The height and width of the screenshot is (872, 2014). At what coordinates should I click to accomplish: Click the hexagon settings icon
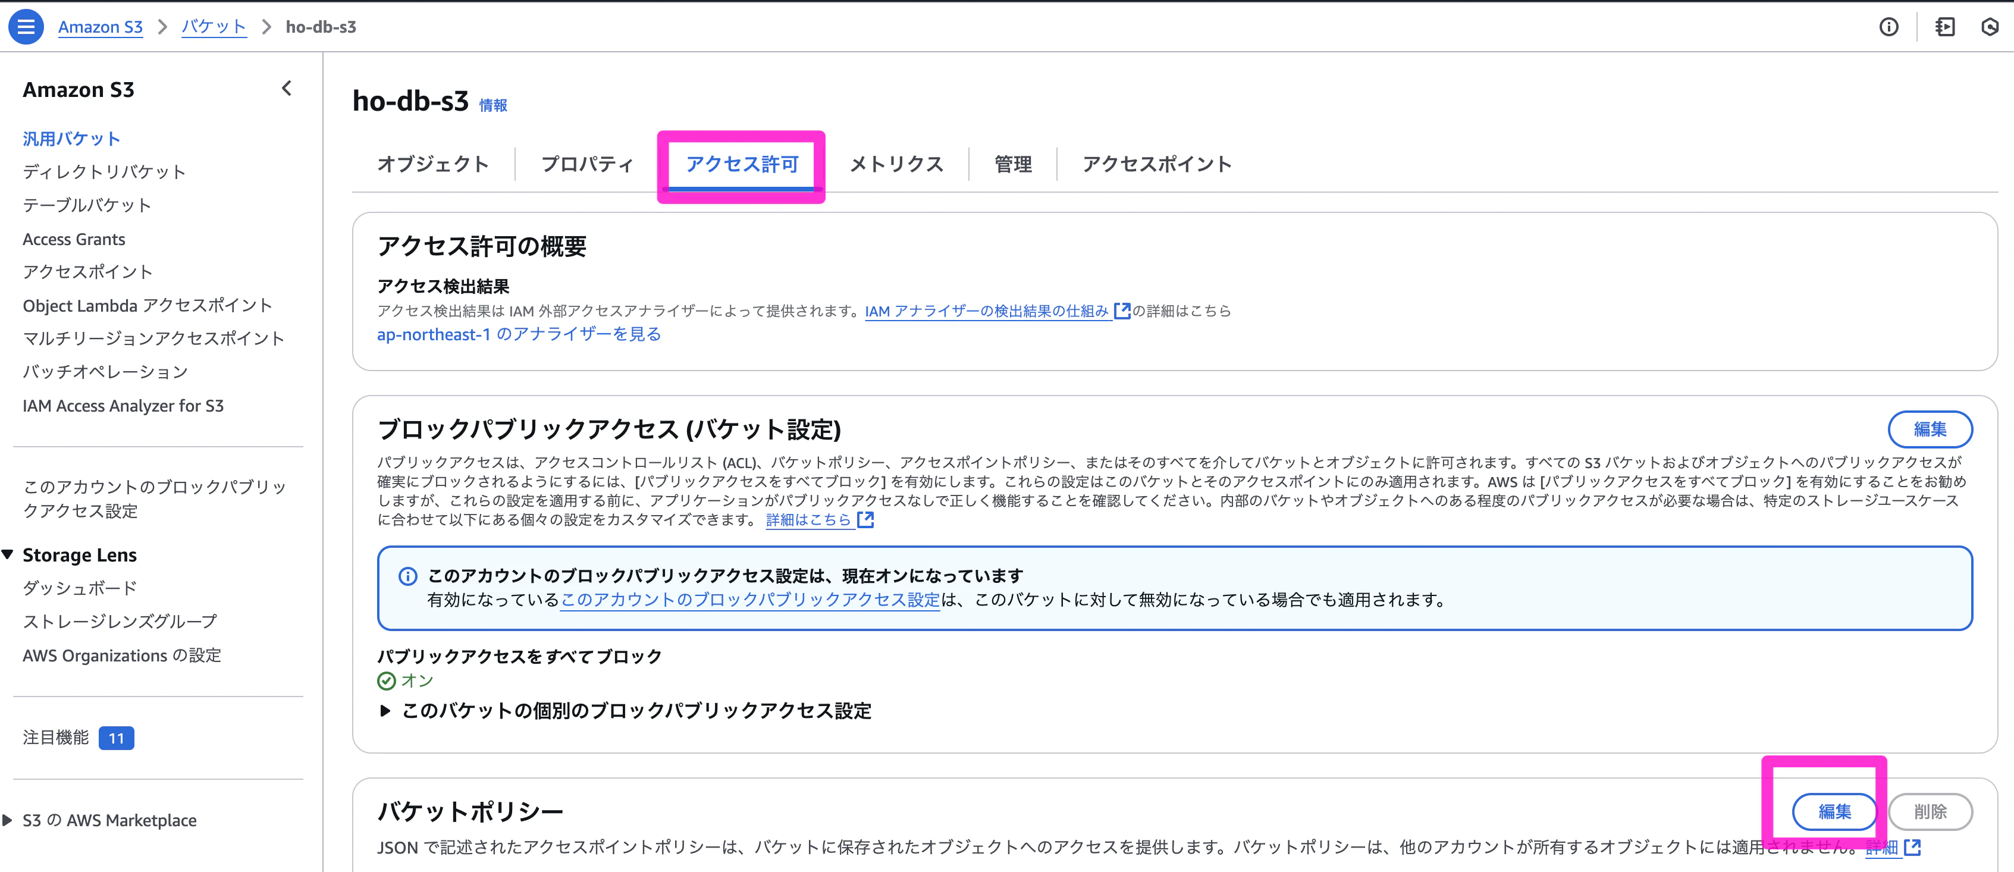pyautogui.click(x=1990, y=27)
